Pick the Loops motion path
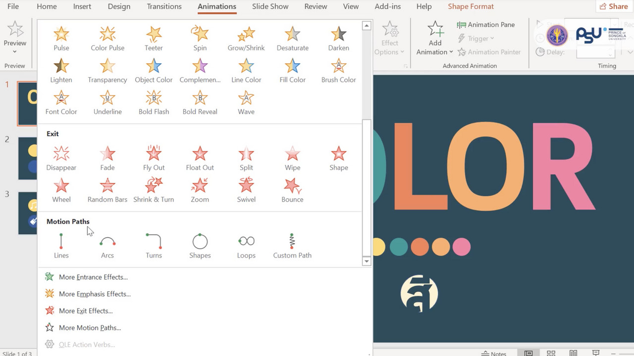The width and height of the screenshot is (634, 356). (246, 246)
